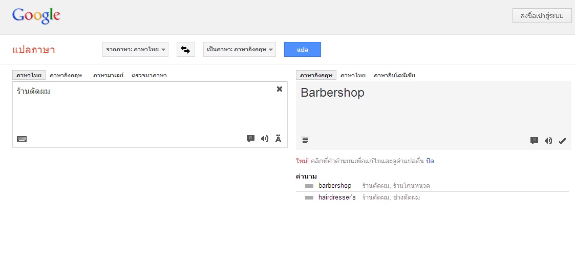
Task: Click the Google logo
Action: [36, 16]
